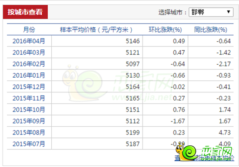Image resolution: width=239 pixels, height=167 pixels.
Task: Select the 2016年04月 row
Action: coord(120,41)
